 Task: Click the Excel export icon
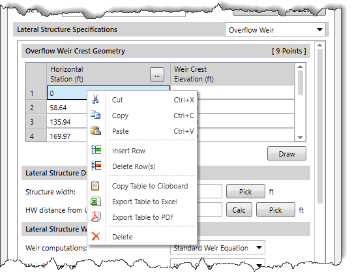(x=96, y=201)
